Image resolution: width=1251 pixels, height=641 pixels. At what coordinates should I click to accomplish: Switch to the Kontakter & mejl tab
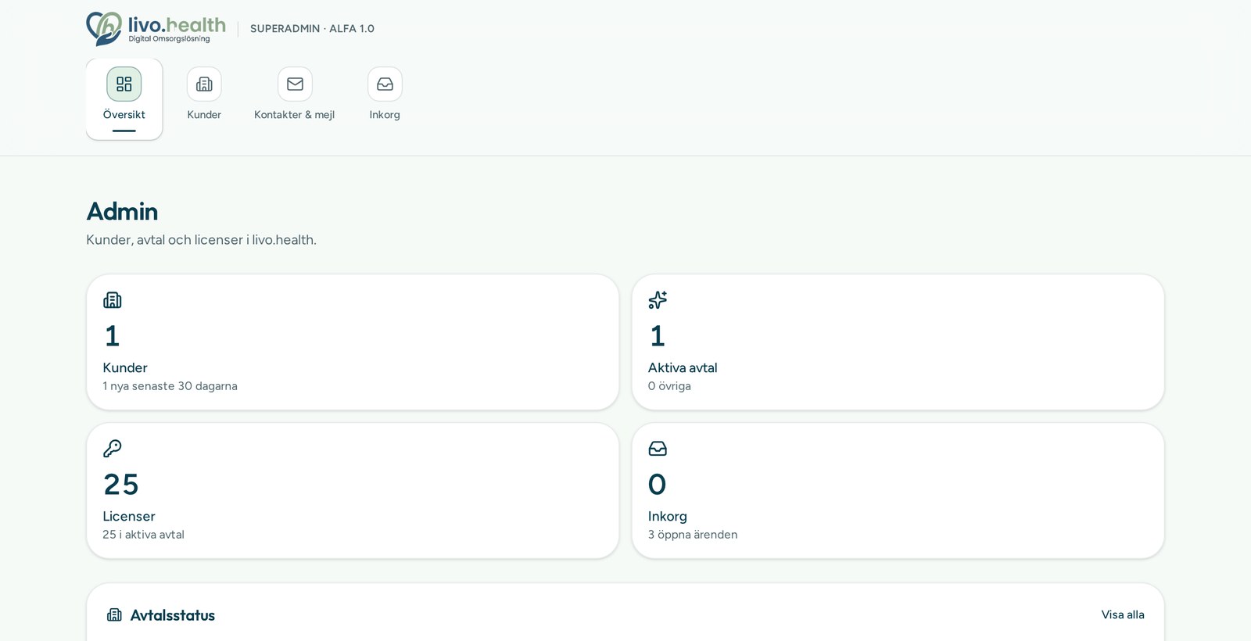tap(294, 114)
